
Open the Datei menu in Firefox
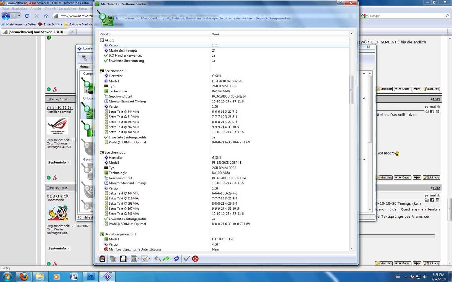(x=5, y=9)
